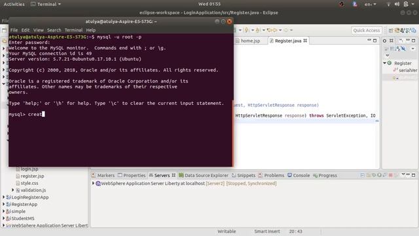The width and height of the screenshot is (419, 236).
Task: Select login.jsp in Project Explorer
Action: [x=27, y=169]
